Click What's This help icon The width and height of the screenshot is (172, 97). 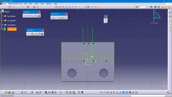[x=32, y=92]
